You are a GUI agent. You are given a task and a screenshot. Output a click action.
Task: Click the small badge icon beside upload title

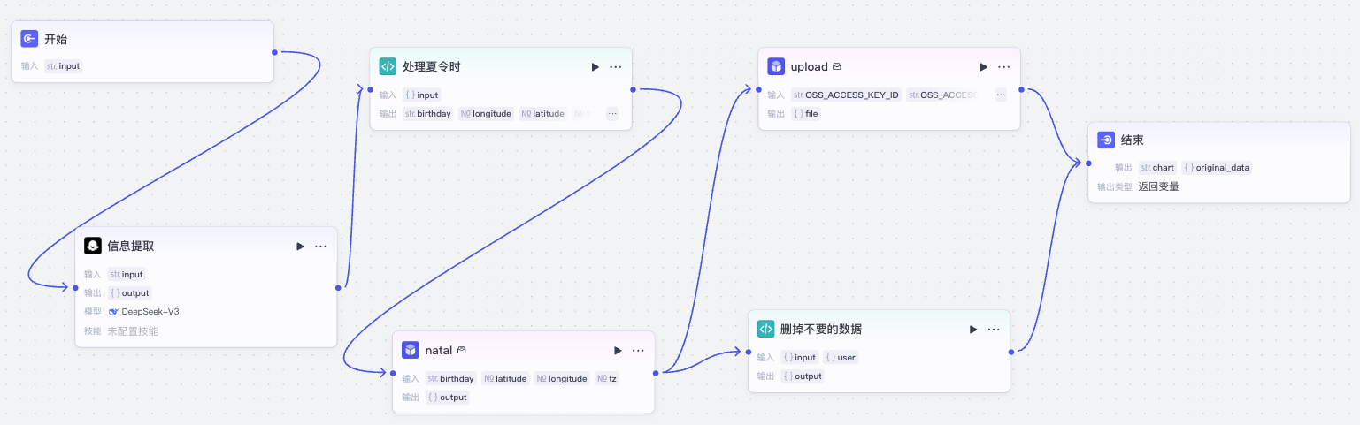[836, 66]
